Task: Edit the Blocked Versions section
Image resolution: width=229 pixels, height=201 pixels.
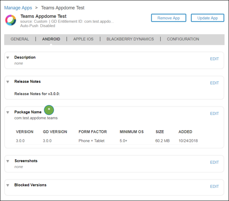Action: (214, 186)
